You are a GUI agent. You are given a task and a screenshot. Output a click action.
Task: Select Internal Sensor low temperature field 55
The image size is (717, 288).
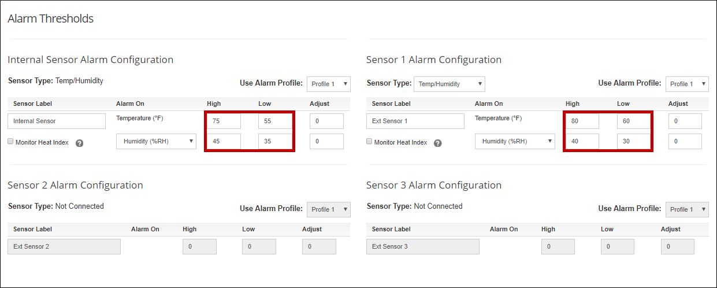coord(275,121)
